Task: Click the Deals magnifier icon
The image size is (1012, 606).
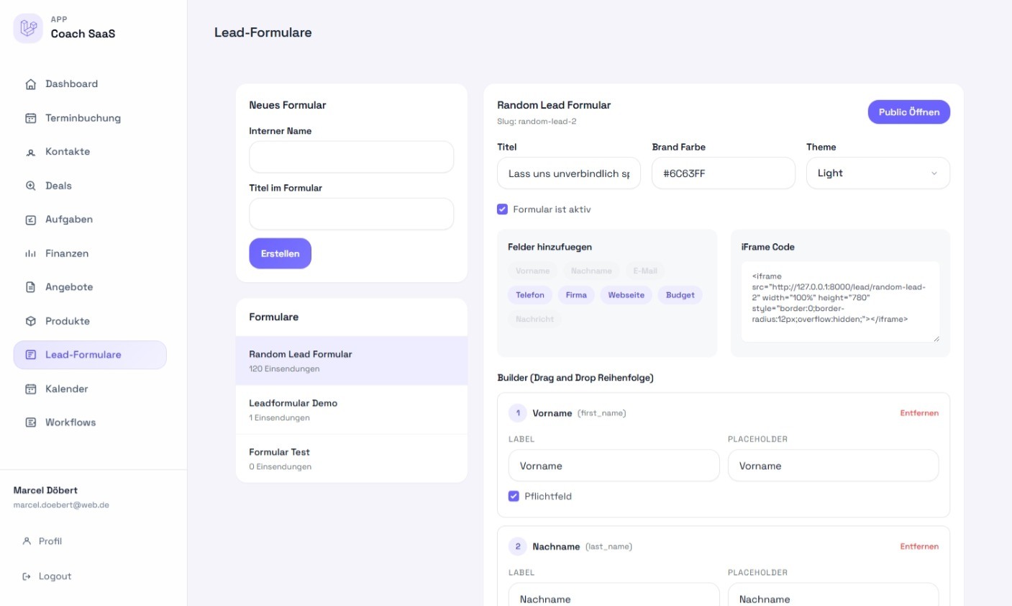Action: (x=31, y=186)
